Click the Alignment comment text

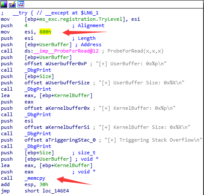click(x=91, y=25)
